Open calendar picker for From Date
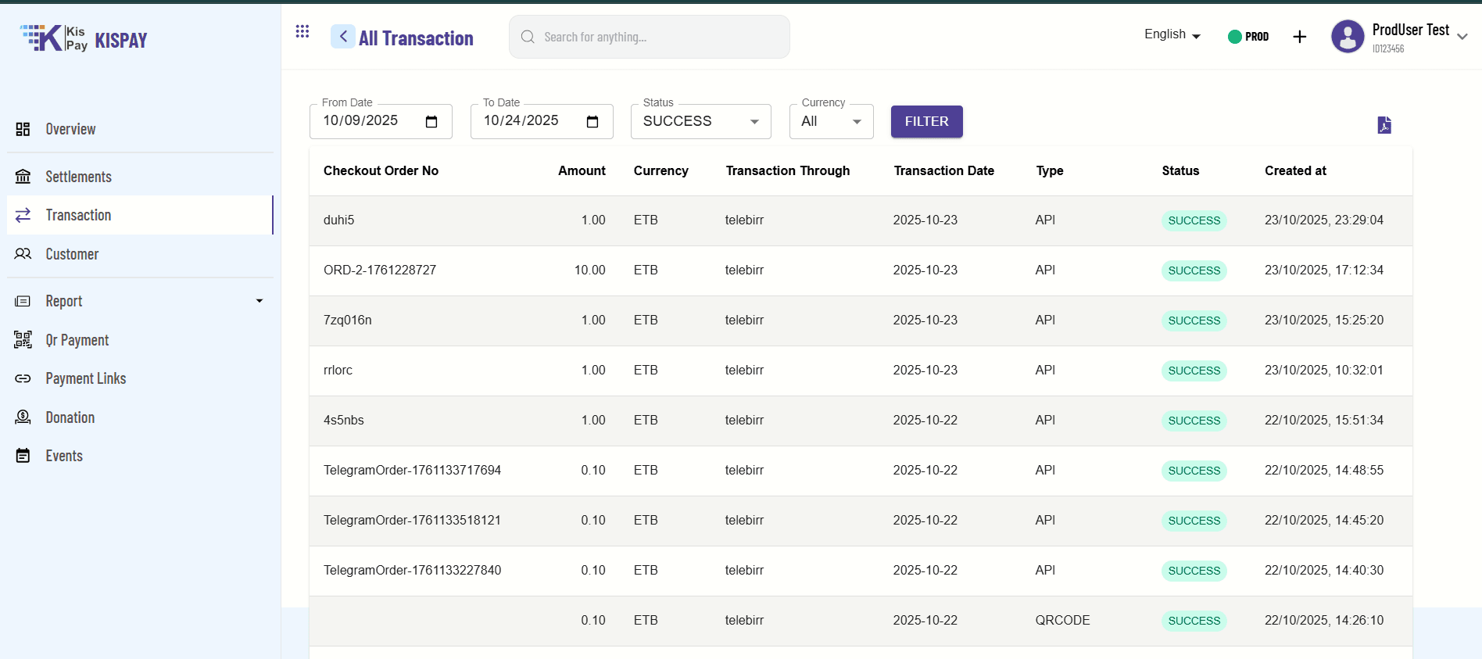Viewport: 1482px width, 659px height. 431,122
